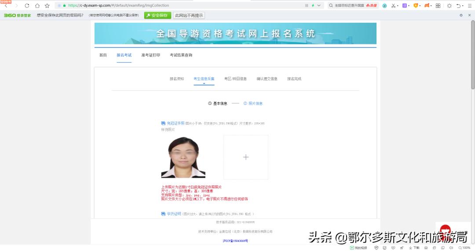
Task: Click the 360登录管家 logo
Action: pyautogui.click(x=17, y=15)
